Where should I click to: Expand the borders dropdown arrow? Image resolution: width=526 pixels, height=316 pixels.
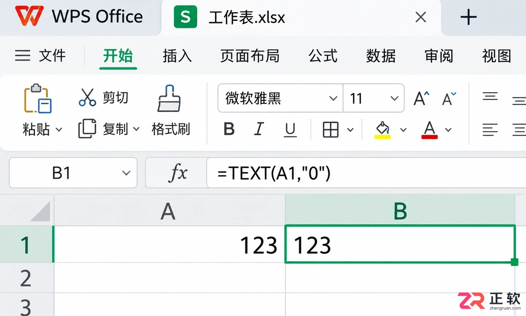coord(350,130)
